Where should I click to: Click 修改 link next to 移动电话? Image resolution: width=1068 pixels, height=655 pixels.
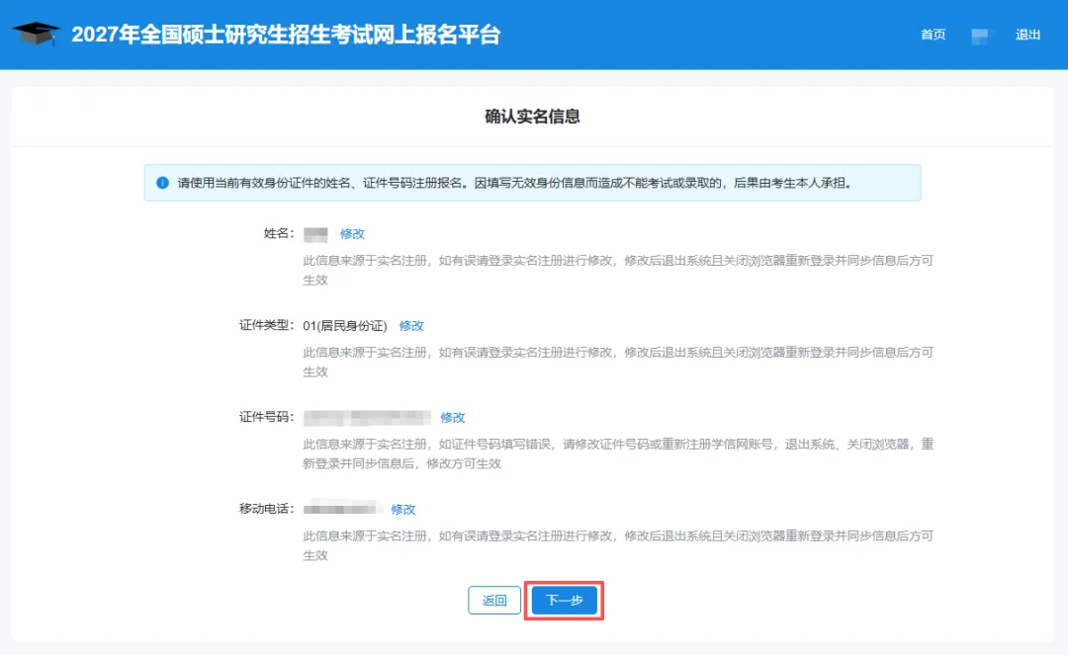tap(402, 510)
